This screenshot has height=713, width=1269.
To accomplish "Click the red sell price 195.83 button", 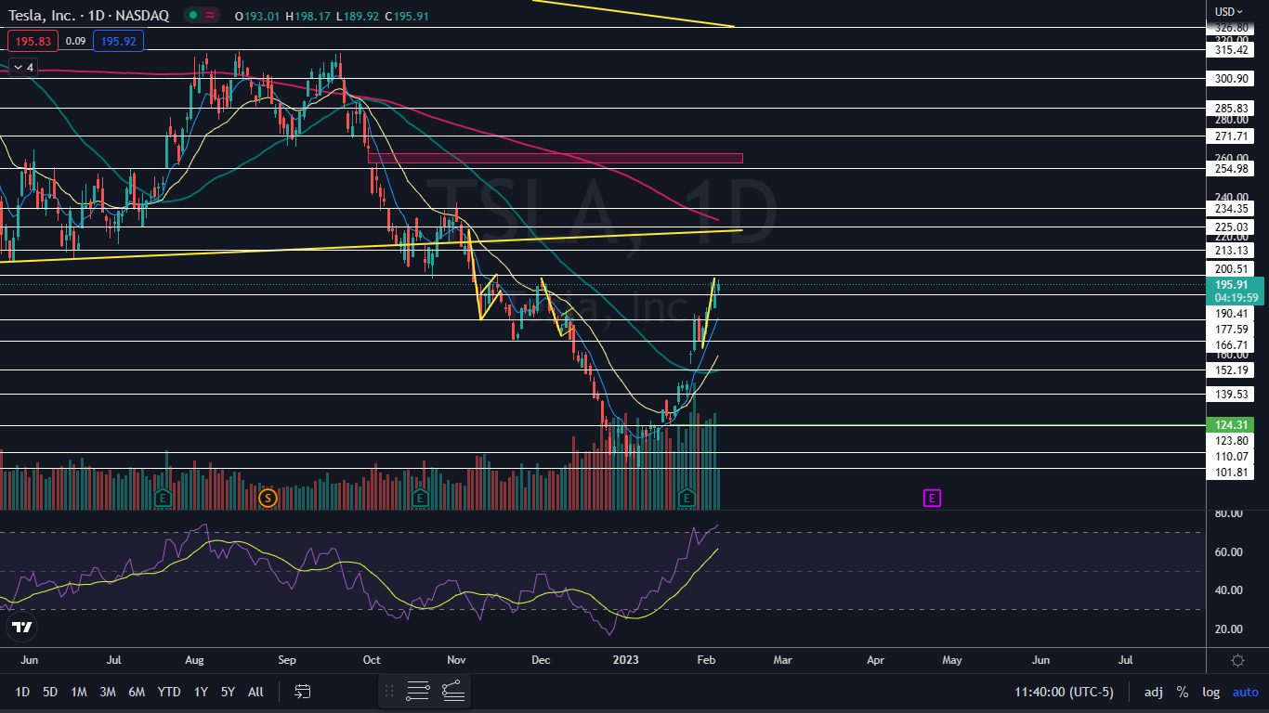I will tap(33, 41).
